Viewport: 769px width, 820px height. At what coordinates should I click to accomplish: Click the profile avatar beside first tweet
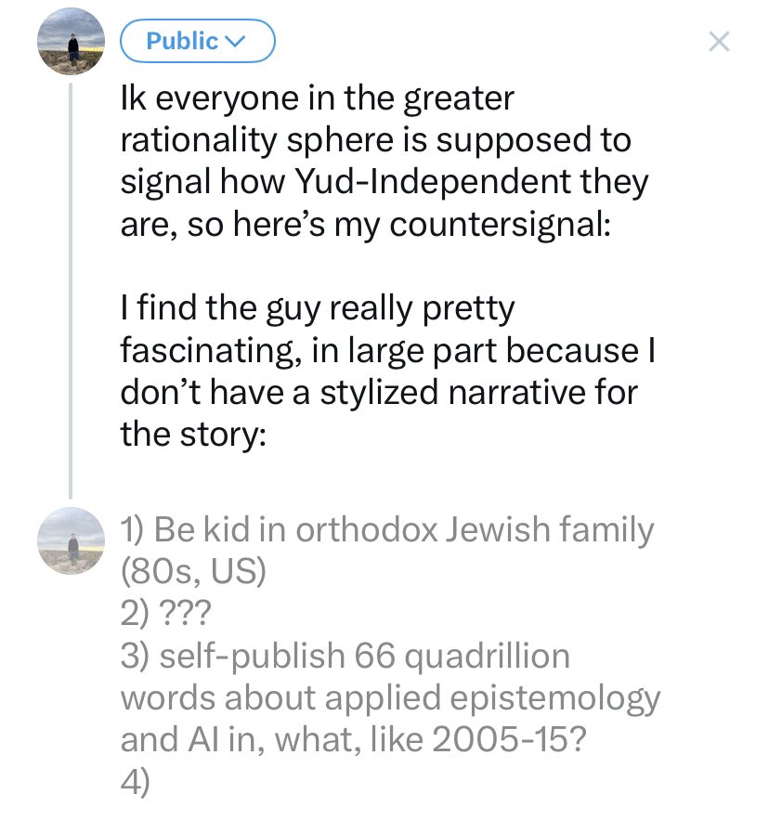pyautogui.click(x=72, y=41)
